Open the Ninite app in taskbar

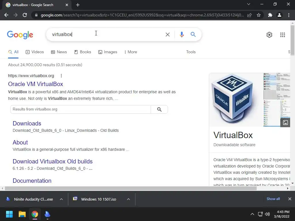[x=47, y=214]
